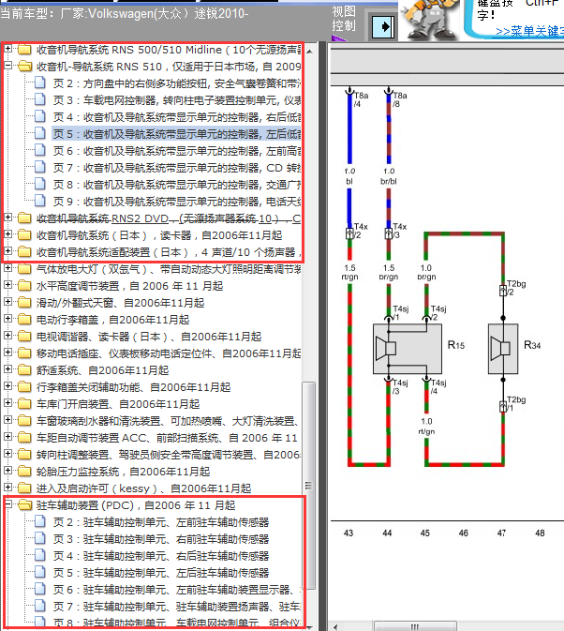
Task: Expand the 水平高度调节装置 folder
Action: tap(7, 285)
